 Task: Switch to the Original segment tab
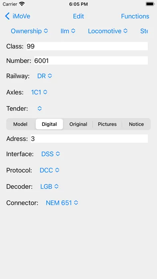click(x=78, y=124)
